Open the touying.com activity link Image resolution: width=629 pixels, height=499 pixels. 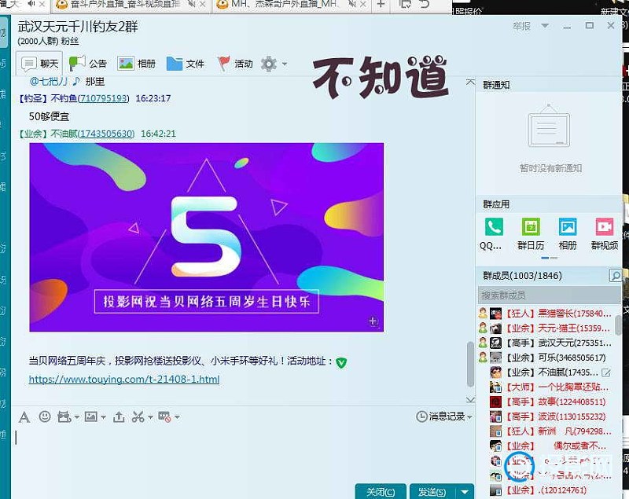(124, 379)
